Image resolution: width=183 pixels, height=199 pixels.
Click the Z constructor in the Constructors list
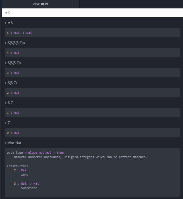[x=15, y=170]
